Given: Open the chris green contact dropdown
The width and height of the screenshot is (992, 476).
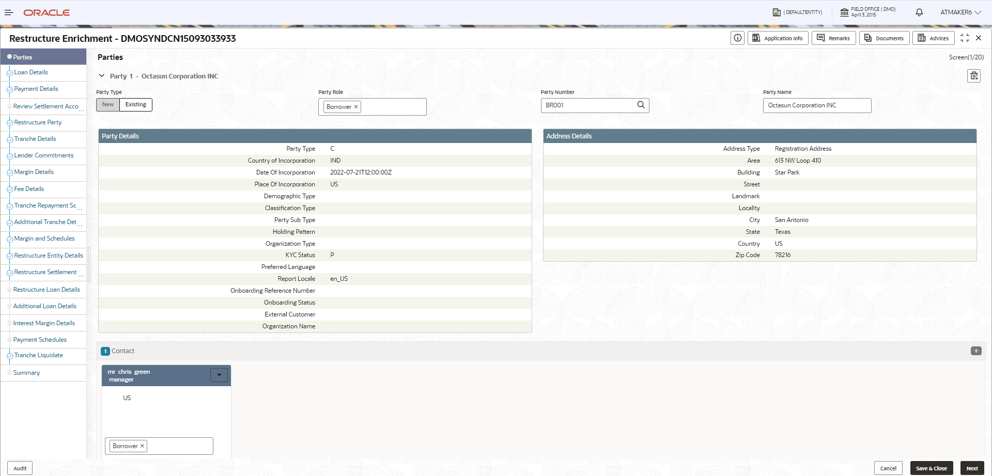Looking at the screenshot, I should point(219,375).
